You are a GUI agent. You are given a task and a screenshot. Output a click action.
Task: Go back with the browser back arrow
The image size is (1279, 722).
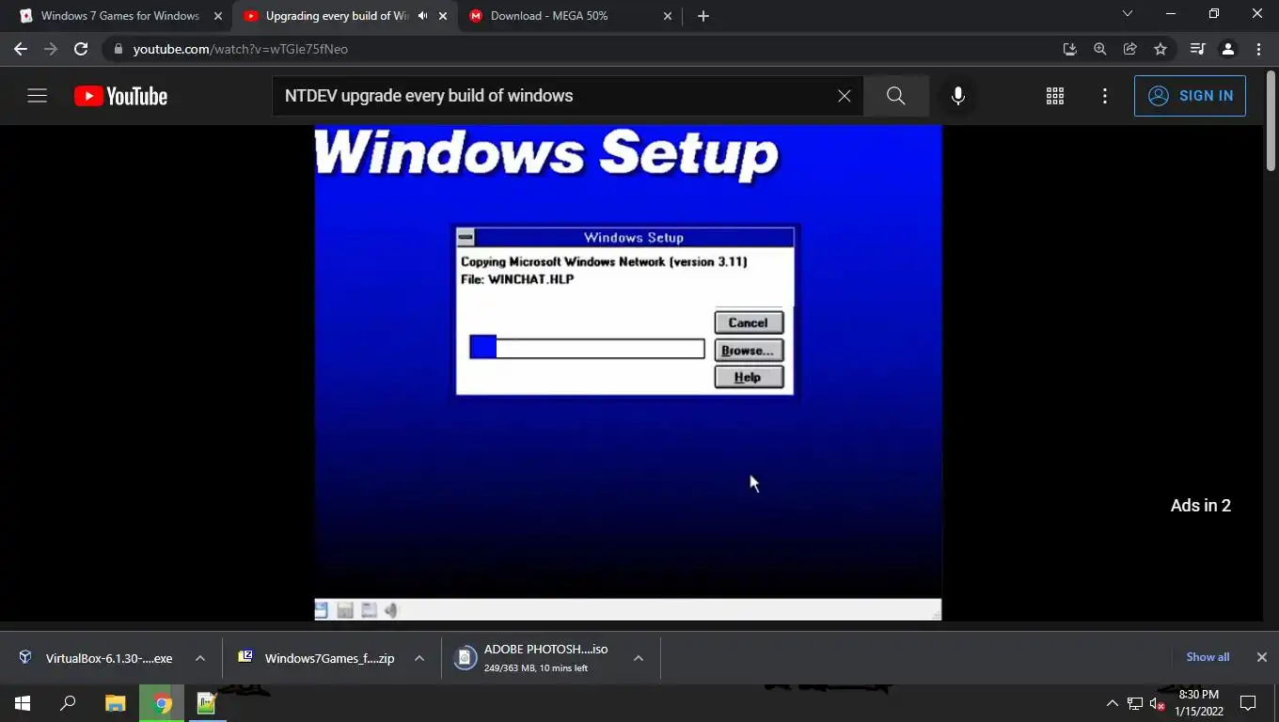pyautogui.click(x=21, y=49)
